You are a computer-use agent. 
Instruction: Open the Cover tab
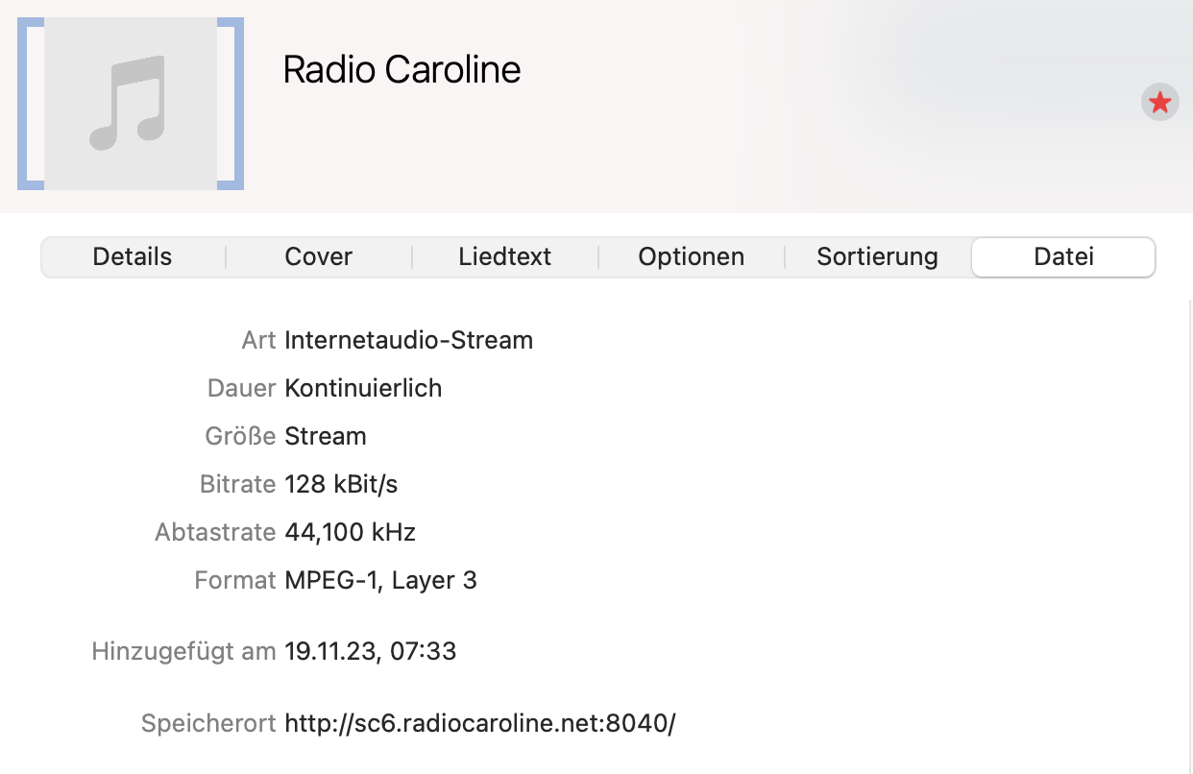319,257
